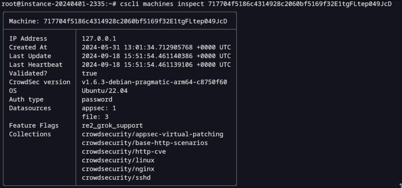Click the Auth type value 'password'

[x=97, y=99]
